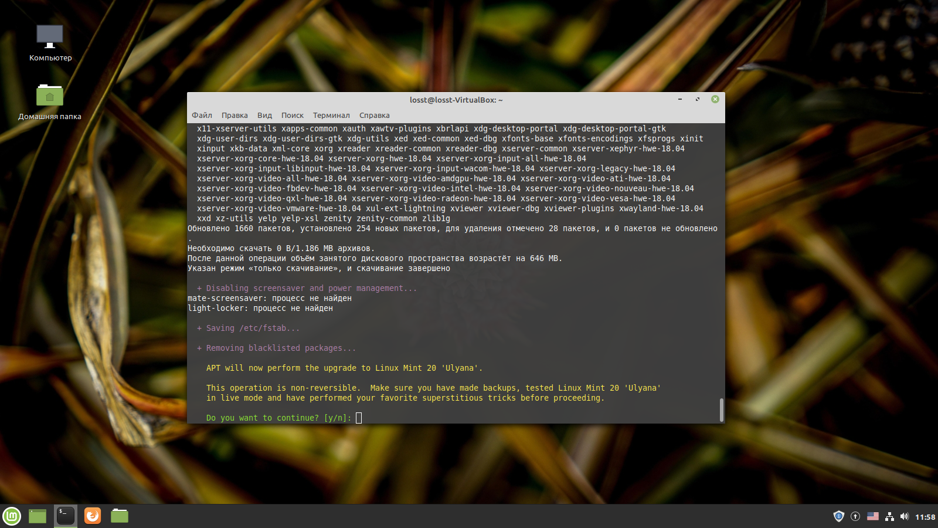Screen dimensions: 938x528
Task: Open the Вид menu
Action: point(264,115)
